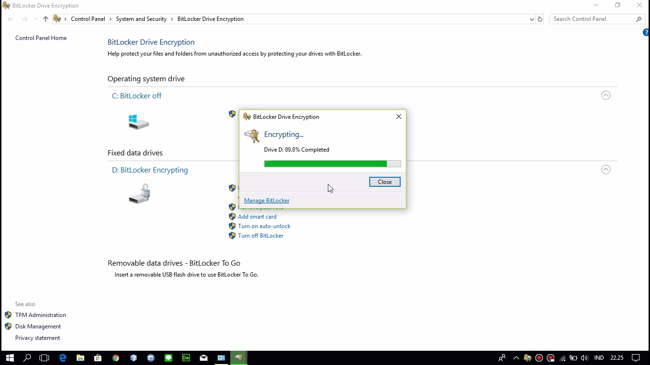The image size is (650, 365).
Task: Click BitLocker Drive Encryption breadcrumb
Action: tap(210, 19)
